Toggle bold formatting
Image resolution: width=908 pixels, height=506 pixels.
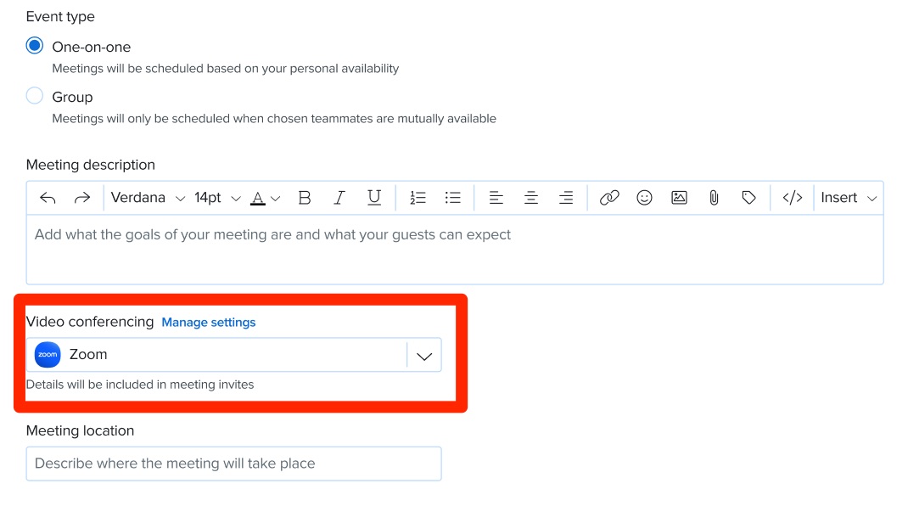pyautogui.click(x=305, y=198)
